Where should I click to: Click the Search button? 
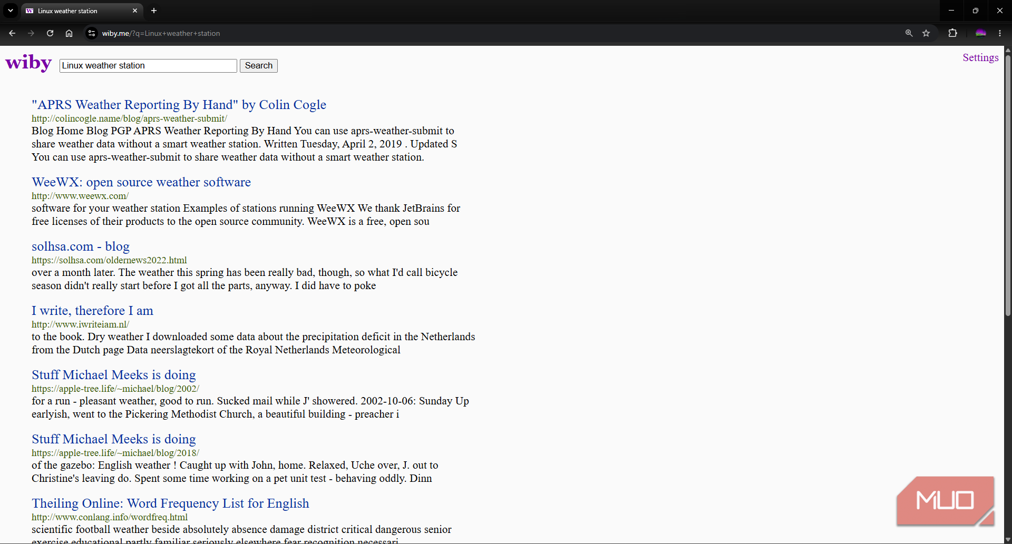tap(259, 66)
